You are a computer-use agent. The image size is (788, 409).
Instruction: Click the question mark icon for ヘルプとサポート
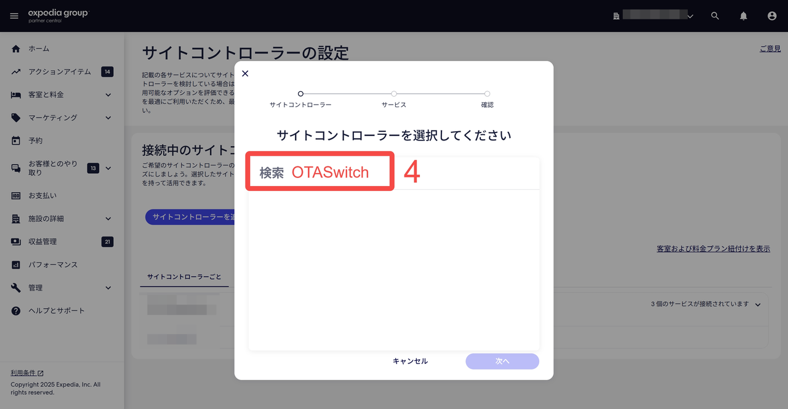[16, 310]
